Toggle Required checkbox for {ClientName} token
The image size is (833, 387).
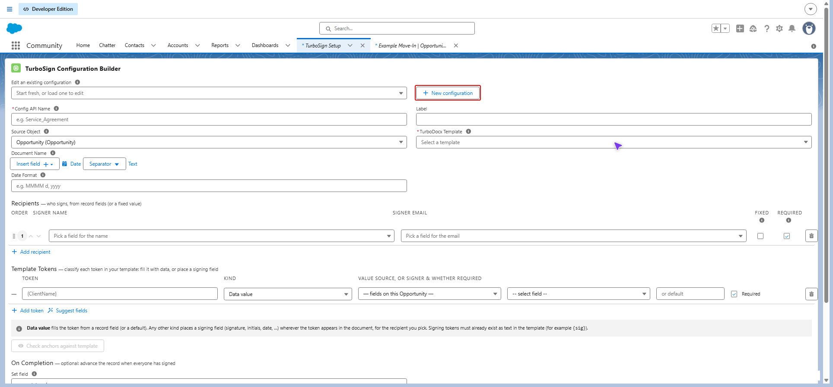pyautogui.click(x=734, y=294)
